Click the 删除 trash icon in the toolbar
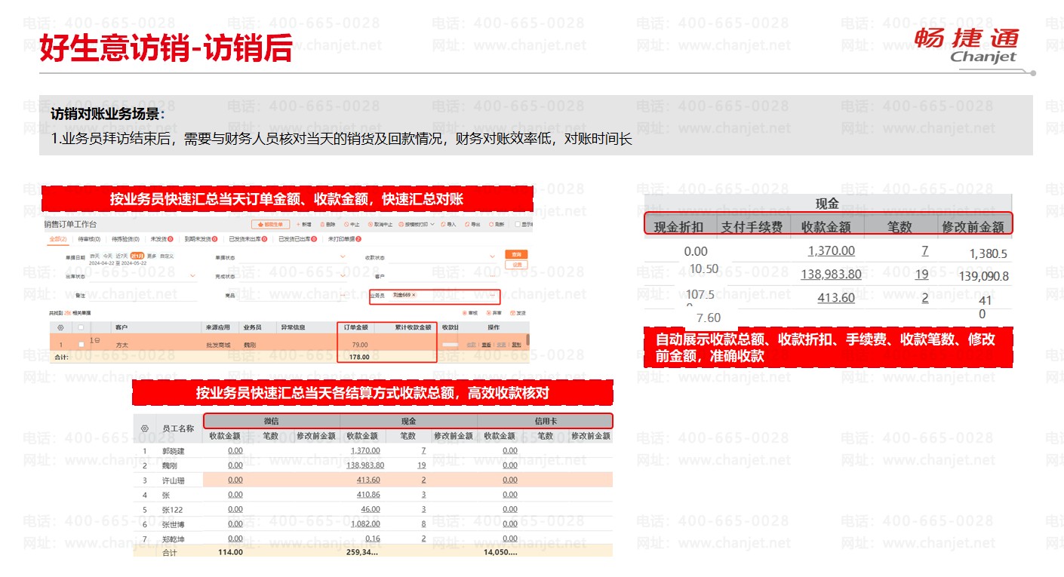1064x577 pixels. [322, 225]
